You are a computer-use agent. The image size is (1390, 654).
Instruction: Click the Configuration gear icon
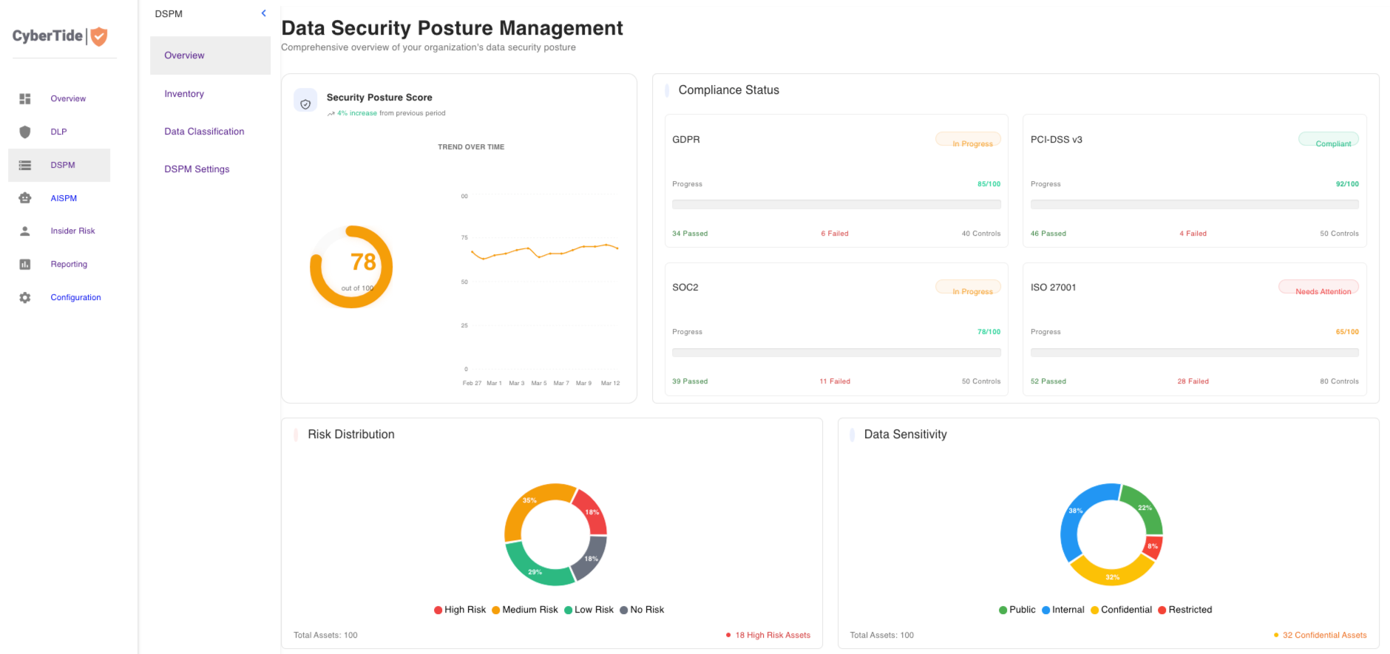25,298
